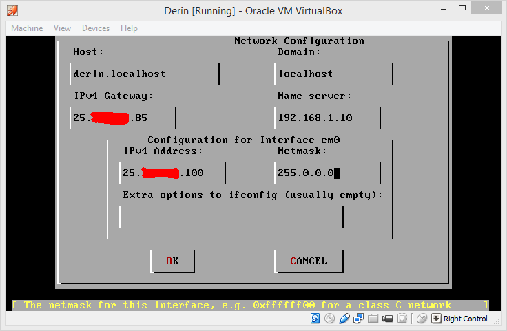Click the optical disk status icon
Viewport: 507px width, 331px height.
[x=329, y=319]
